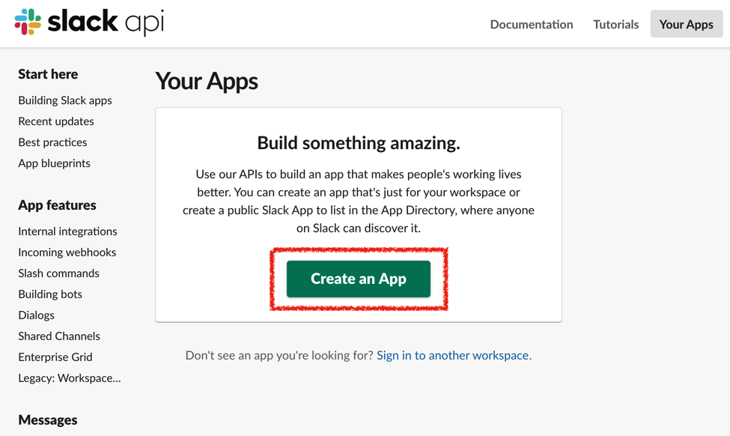Open App blueprints sidebar link
The width and height of the screenshot is (730, 436).
coord(54,163)
